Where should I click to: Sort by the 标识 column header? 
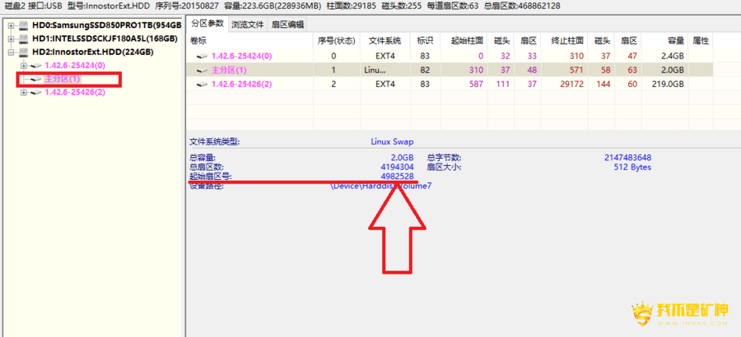pos(425,40)
